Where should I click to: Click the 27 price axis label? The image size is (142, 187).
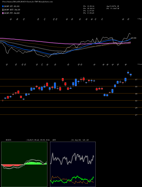pos(136,115)
